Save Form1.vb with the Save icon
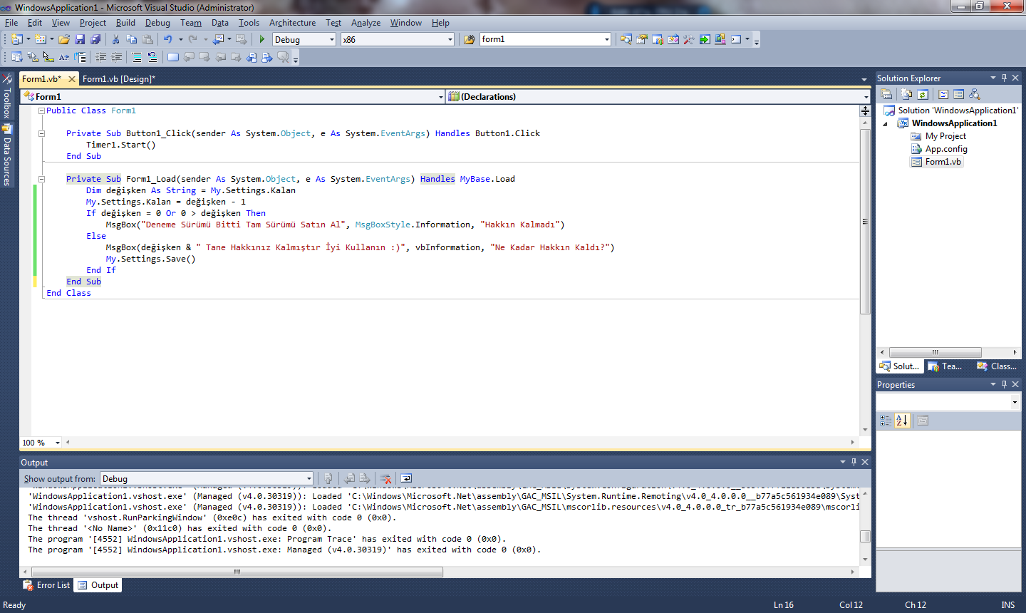 80,39
